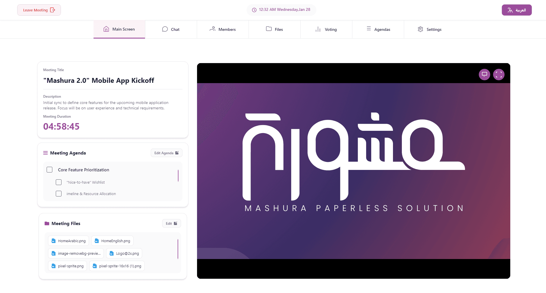Click the clock icon beside meeting time
This screenshot has width=546, height=293.
pyautogui.click(x=254, y=10)
